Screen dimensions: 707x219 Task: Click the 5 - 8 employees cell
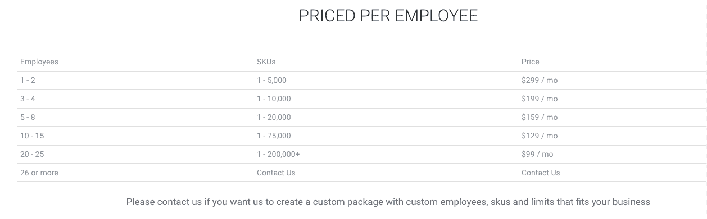(28, 117)
